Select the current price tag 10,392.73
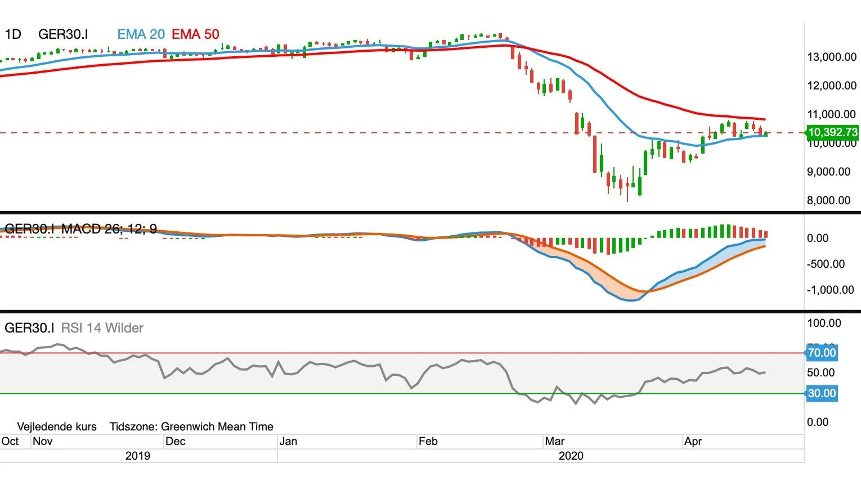The image size is (861, 485). tap(832, 133)
